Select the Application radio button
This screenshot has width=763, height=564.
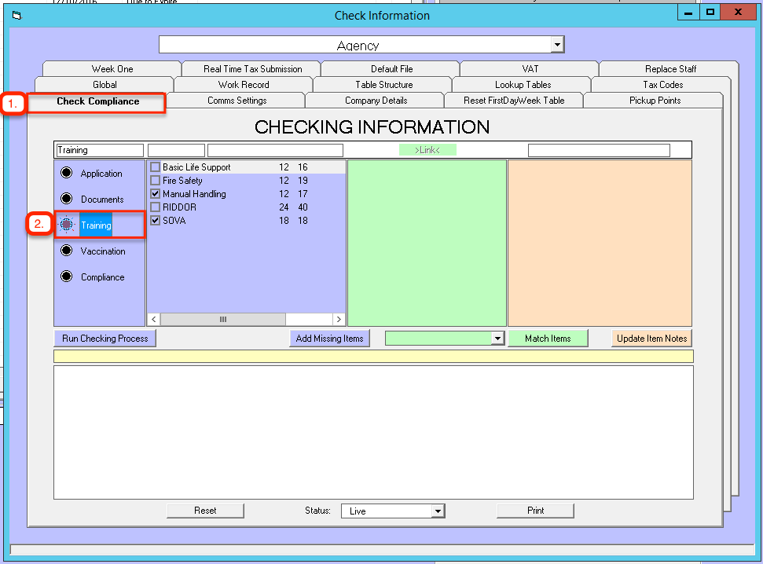click(67, 174)
